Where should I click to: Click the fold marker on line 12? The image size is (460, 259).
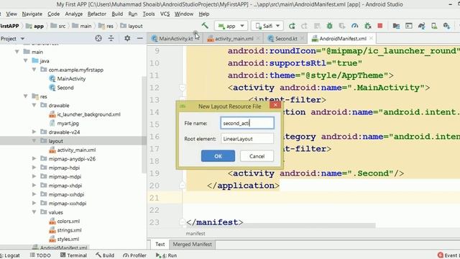pos(182,88)
